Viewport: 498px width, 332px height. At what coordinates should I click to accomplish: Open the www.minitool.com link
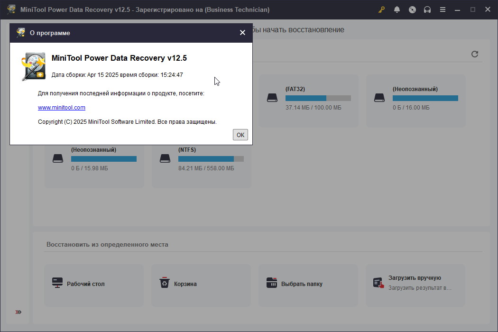[x=62, y=107]
